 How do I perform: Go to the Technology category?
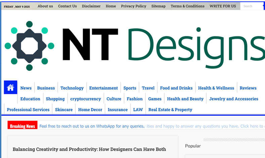point(72,88)
